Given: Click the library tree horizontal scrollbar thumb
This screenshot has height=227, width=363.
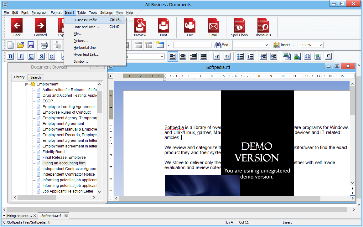Looking at the screenshot, I should 37,197.
